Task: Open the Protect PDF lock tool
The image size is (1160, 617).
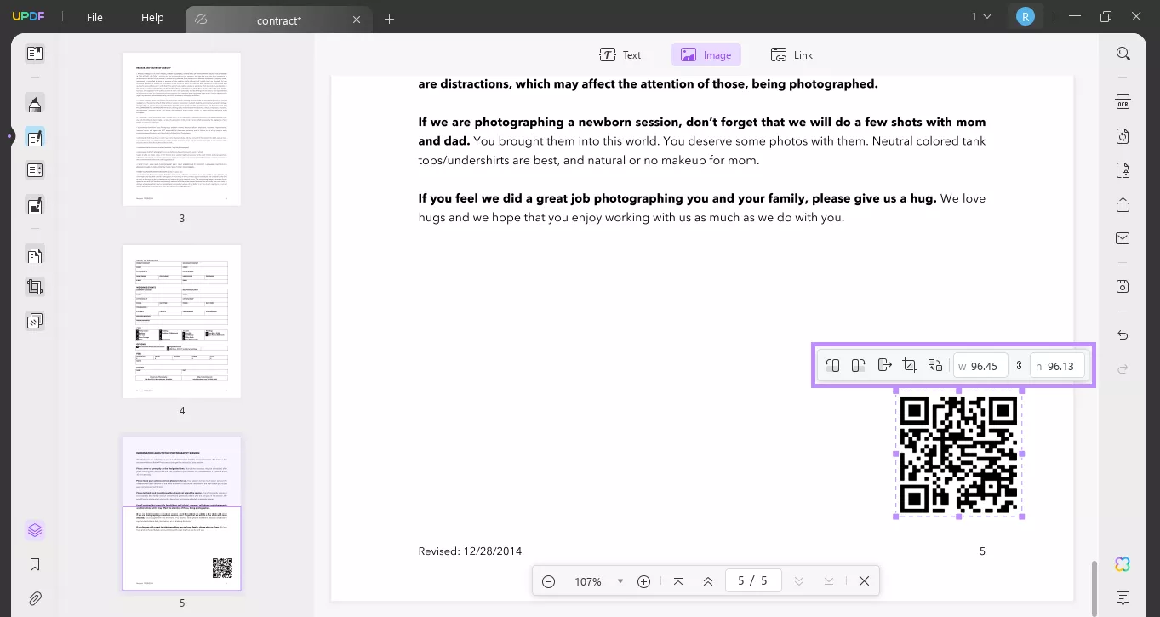Action: (1123, 171)
